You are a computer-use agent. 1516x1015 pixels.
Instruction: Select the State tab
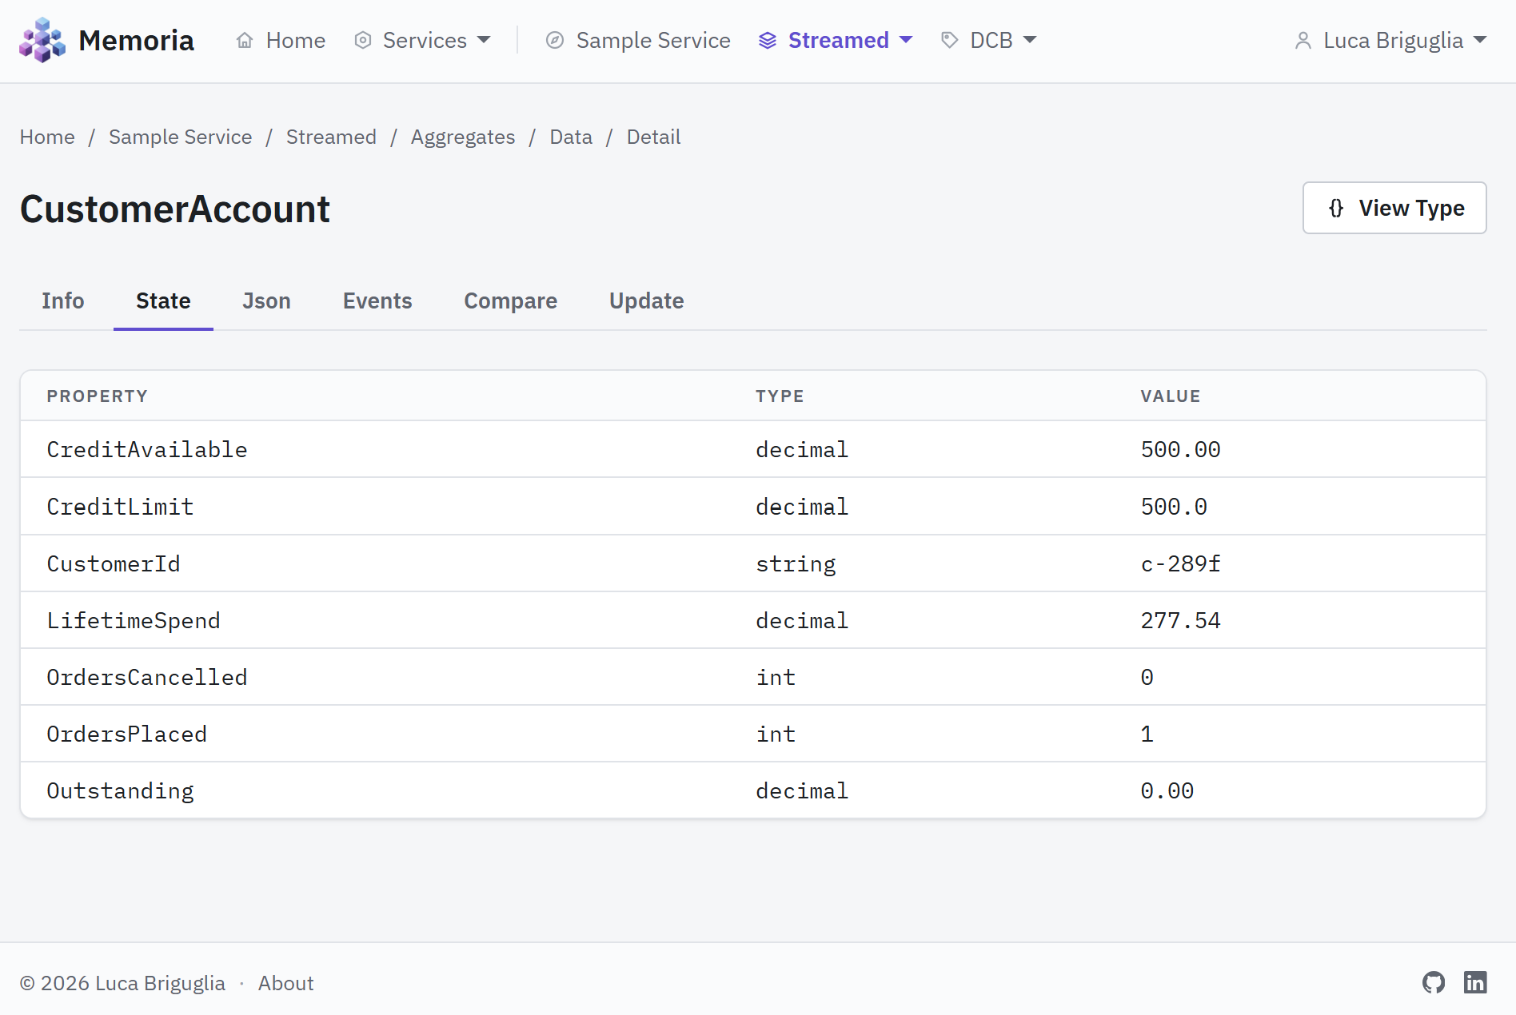(163, 301)
